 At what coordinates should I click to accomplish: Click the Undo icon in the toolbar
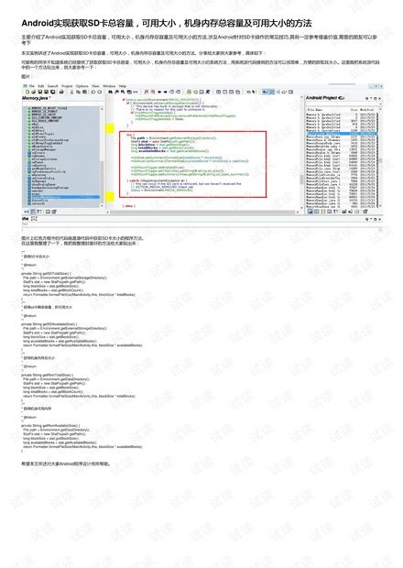[93, 92]
